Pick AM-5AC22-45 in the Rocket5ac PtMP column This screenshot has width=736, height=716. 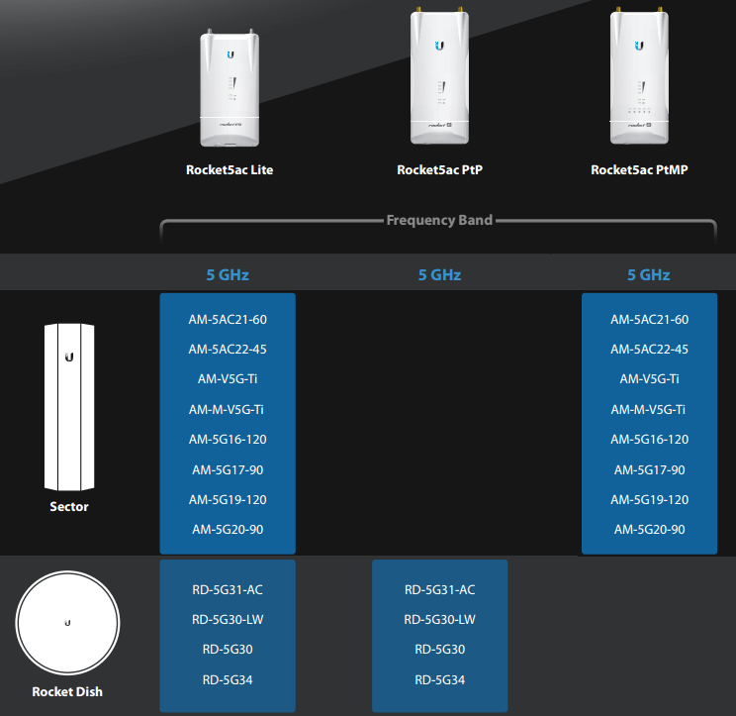pos(650,349)
